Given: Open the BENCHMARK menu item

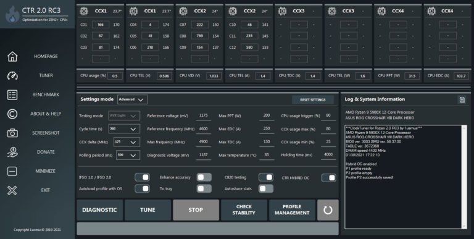Looking at the screenshot, I should click(46, 94).
